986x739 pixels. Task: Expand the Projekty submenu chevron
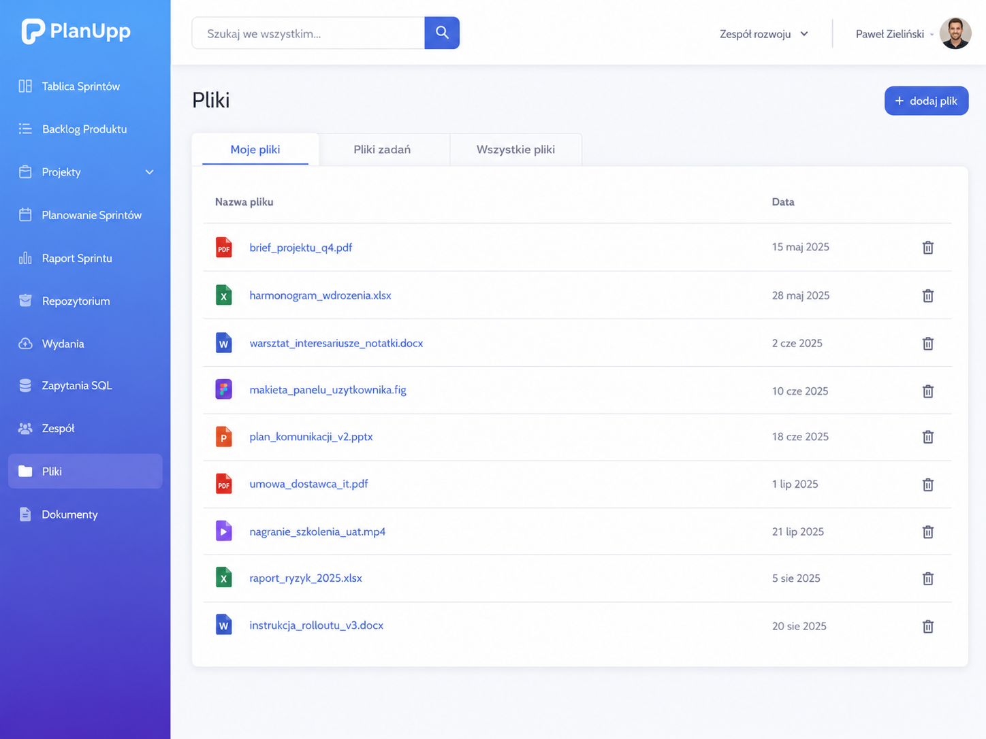[149, 172]
